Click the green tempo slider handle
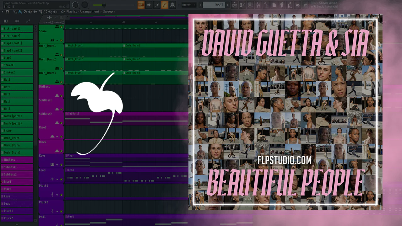This screenshot has width=402, height=226. click(x=104, y=5)
